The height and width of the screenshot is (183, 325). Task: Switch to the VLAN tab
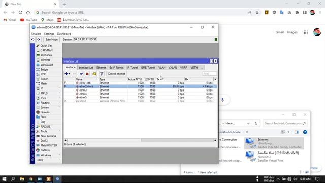[162, 68]
